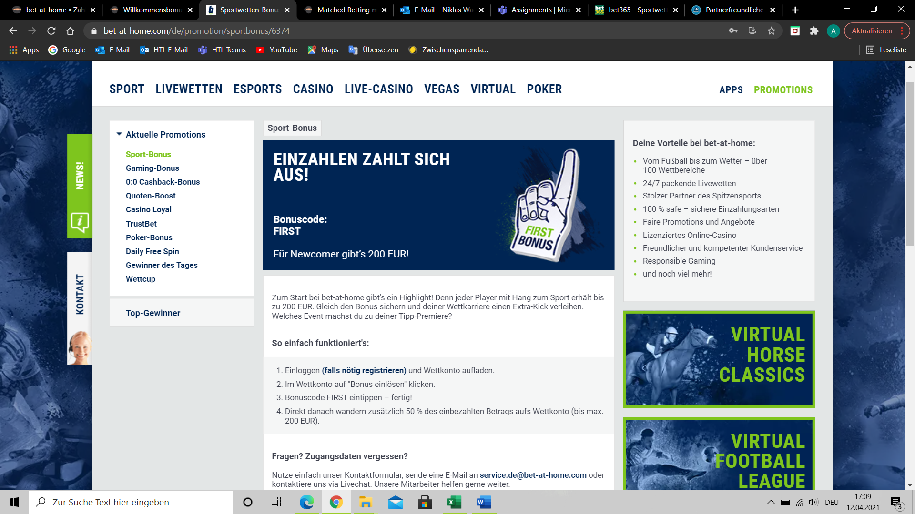Click the browser back arrow

point(13,31)
